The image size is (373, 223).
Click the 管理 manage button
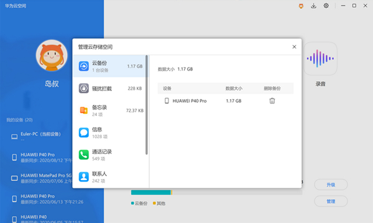331,201
